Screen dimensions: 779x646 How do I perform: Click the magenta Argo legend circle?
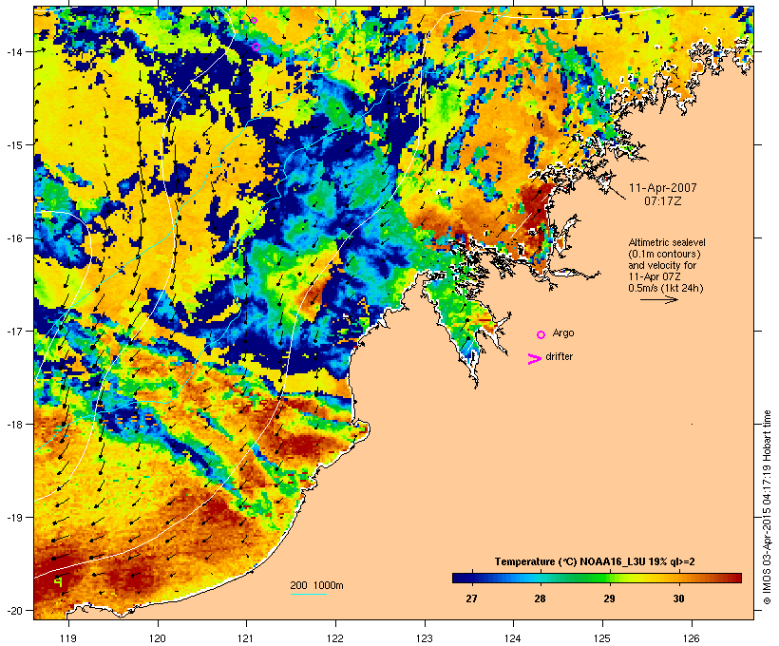tap(541, 335)
